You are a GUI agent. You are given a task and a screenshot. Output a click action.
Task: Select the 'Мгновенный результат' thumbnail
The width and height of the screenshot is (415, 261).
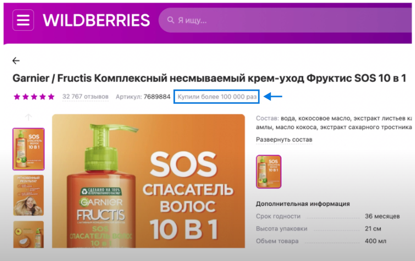click(x=28, y=195)
